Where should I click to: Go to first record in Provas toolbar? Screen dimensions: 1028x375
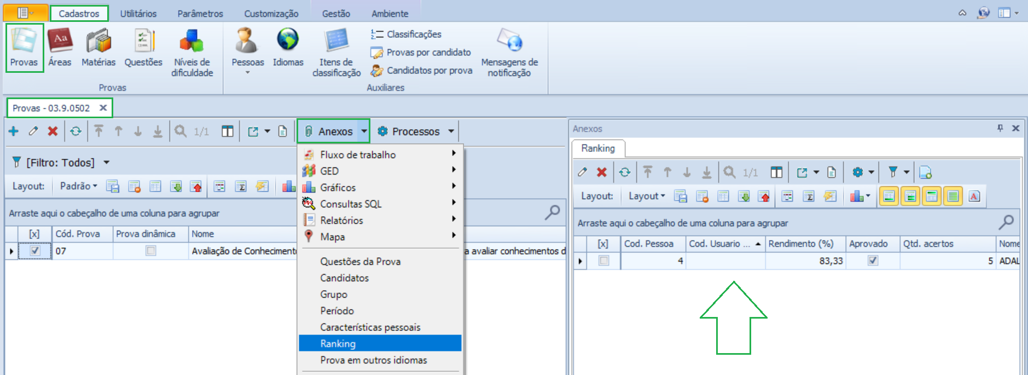[x=98, y=131]
